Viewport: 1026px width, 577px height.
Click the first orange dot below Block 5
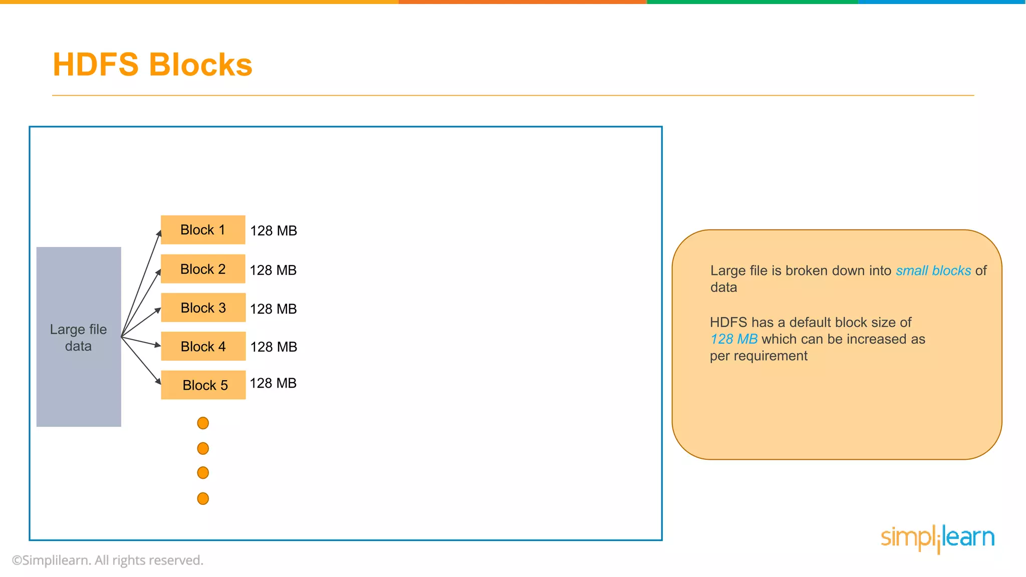203,423
